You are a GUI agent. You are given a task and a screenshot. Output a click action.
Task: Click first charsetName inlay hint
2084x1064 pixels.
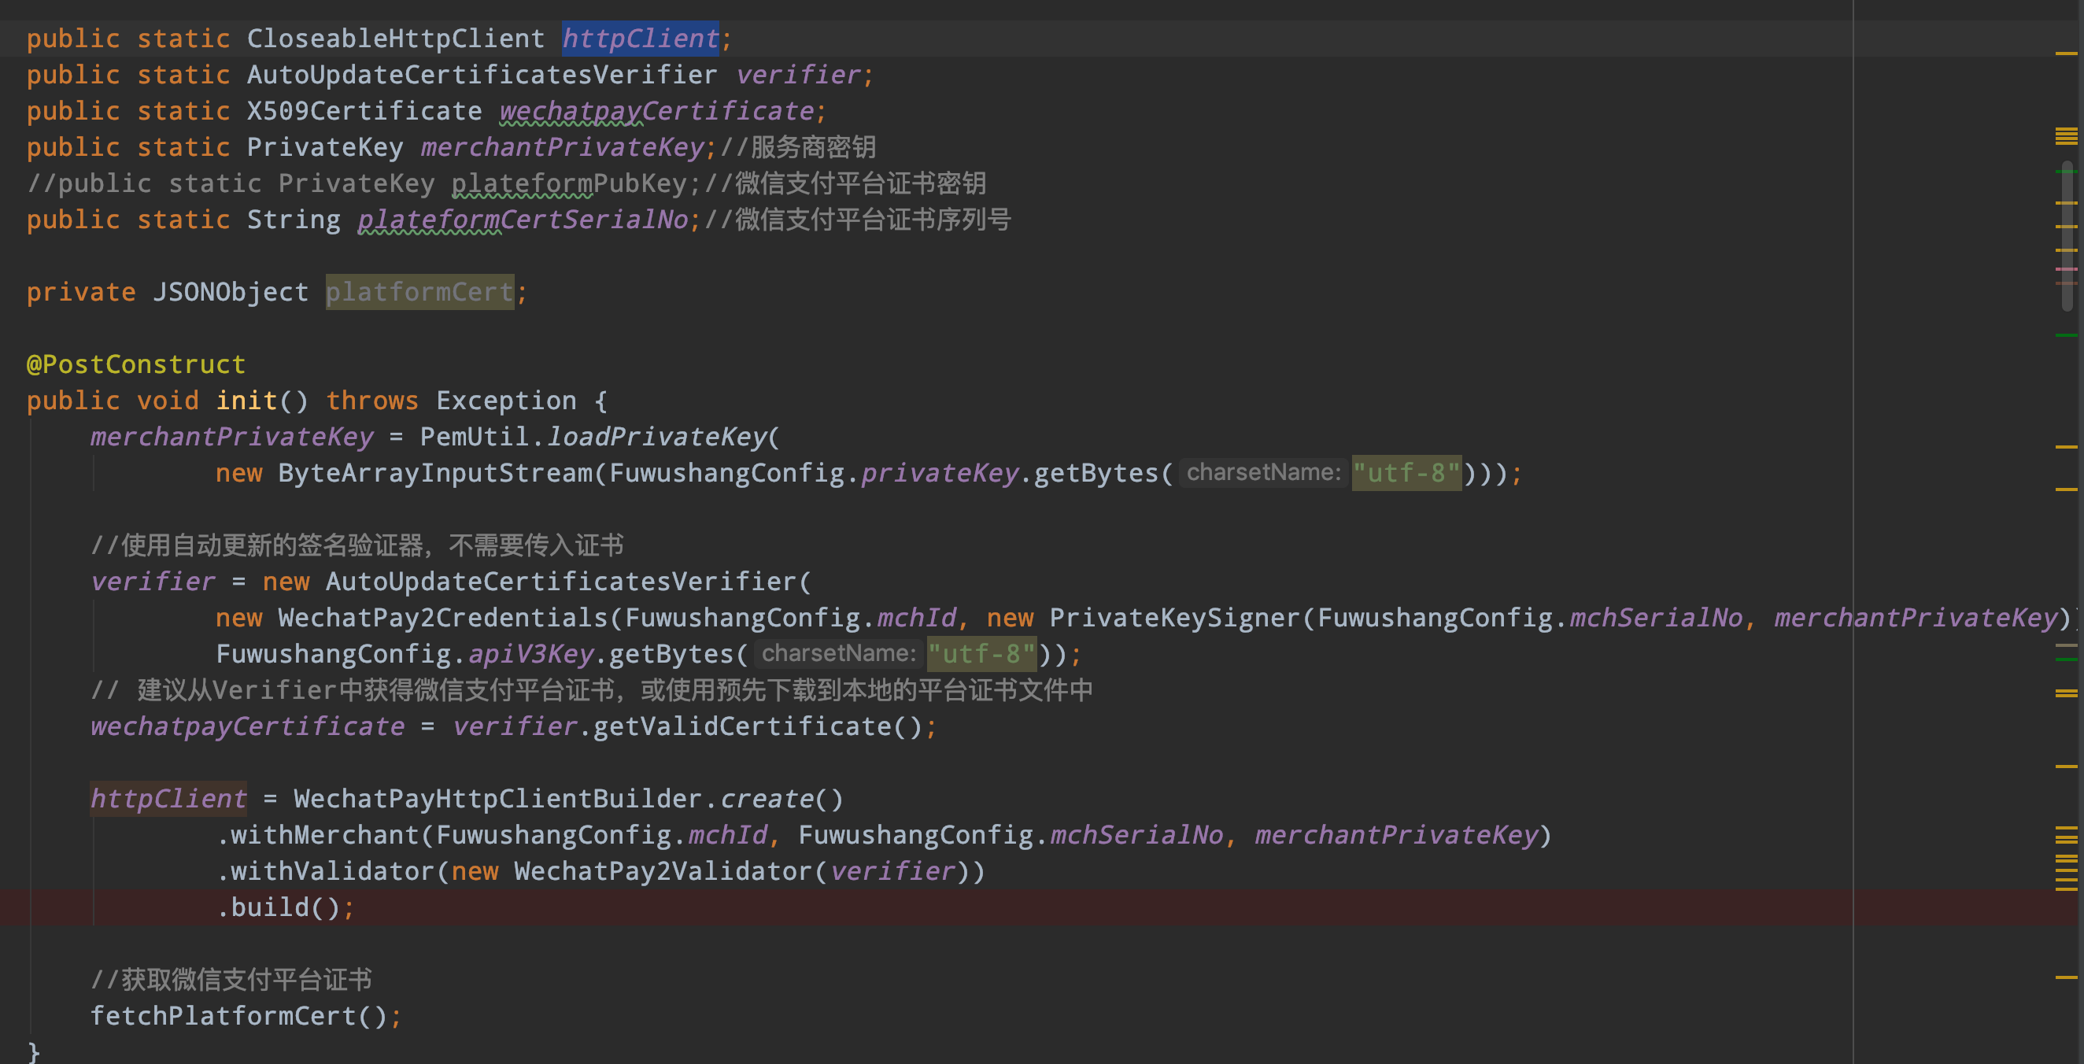(1263, 472)
